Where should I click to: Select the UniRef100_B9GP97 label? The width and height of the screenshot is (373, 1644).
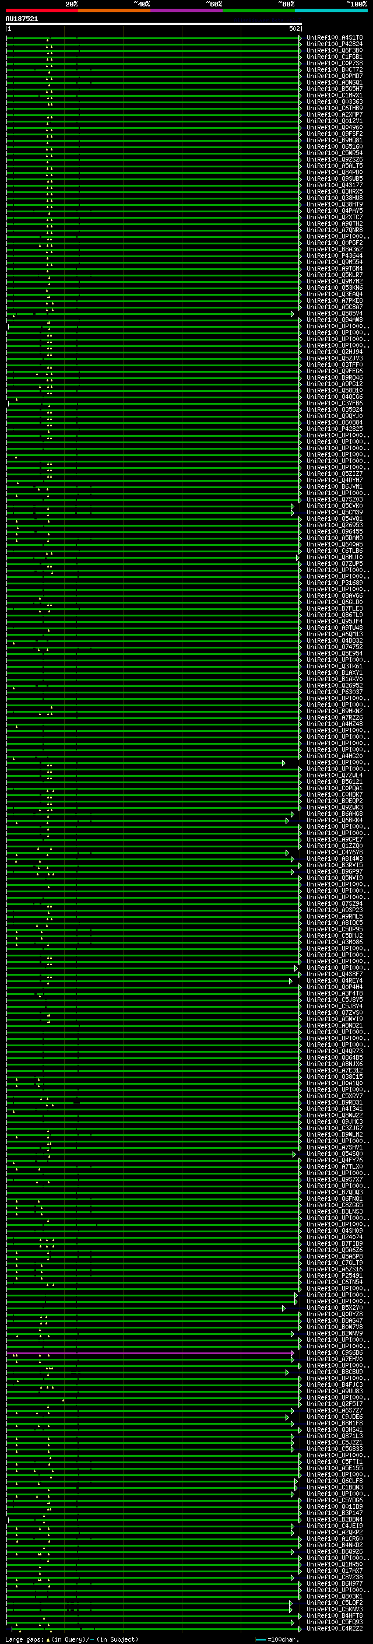[335, 871]
